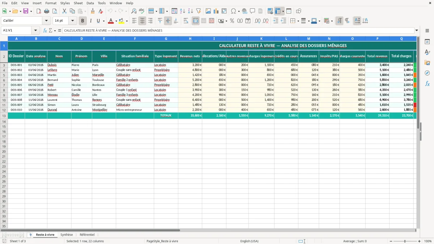Add a decimal place
Viewport: 434px width, 244px height.
point(258,21)
